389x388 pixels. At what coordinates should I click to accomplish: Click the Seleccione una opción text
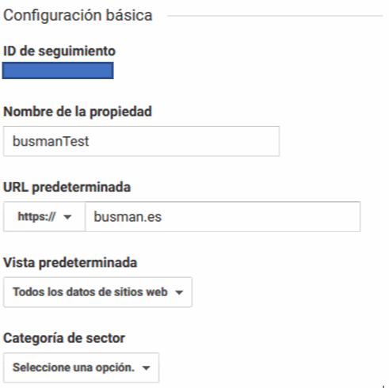pyautogui.click(x=74, y=367)
